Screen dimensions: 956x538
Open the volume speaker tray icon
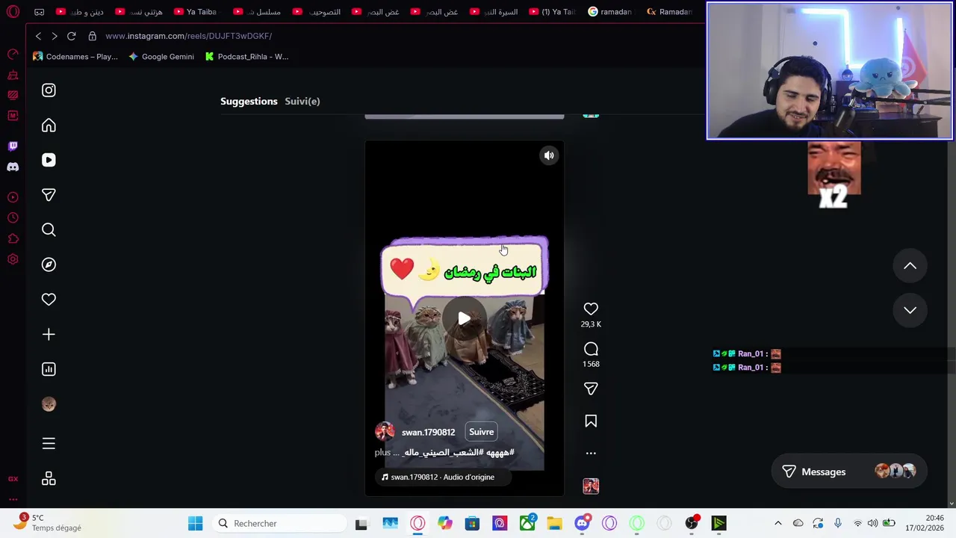click(872, 523)
